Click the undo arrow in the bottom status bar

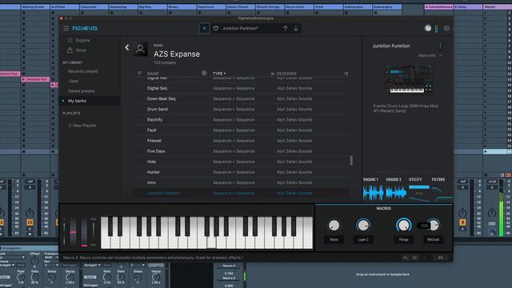point(406,258)
